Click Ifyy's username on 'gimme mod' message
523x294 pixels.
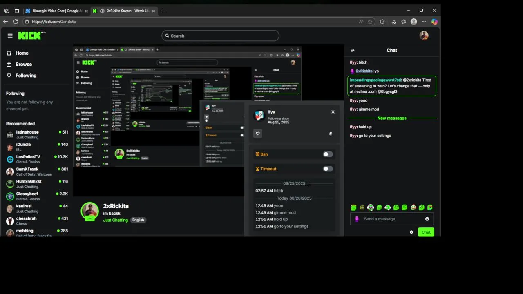click(x=353, y=109)
